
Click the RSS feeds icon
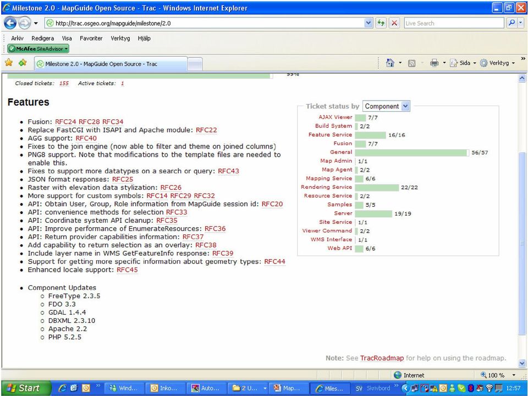(x=411, y=63)
